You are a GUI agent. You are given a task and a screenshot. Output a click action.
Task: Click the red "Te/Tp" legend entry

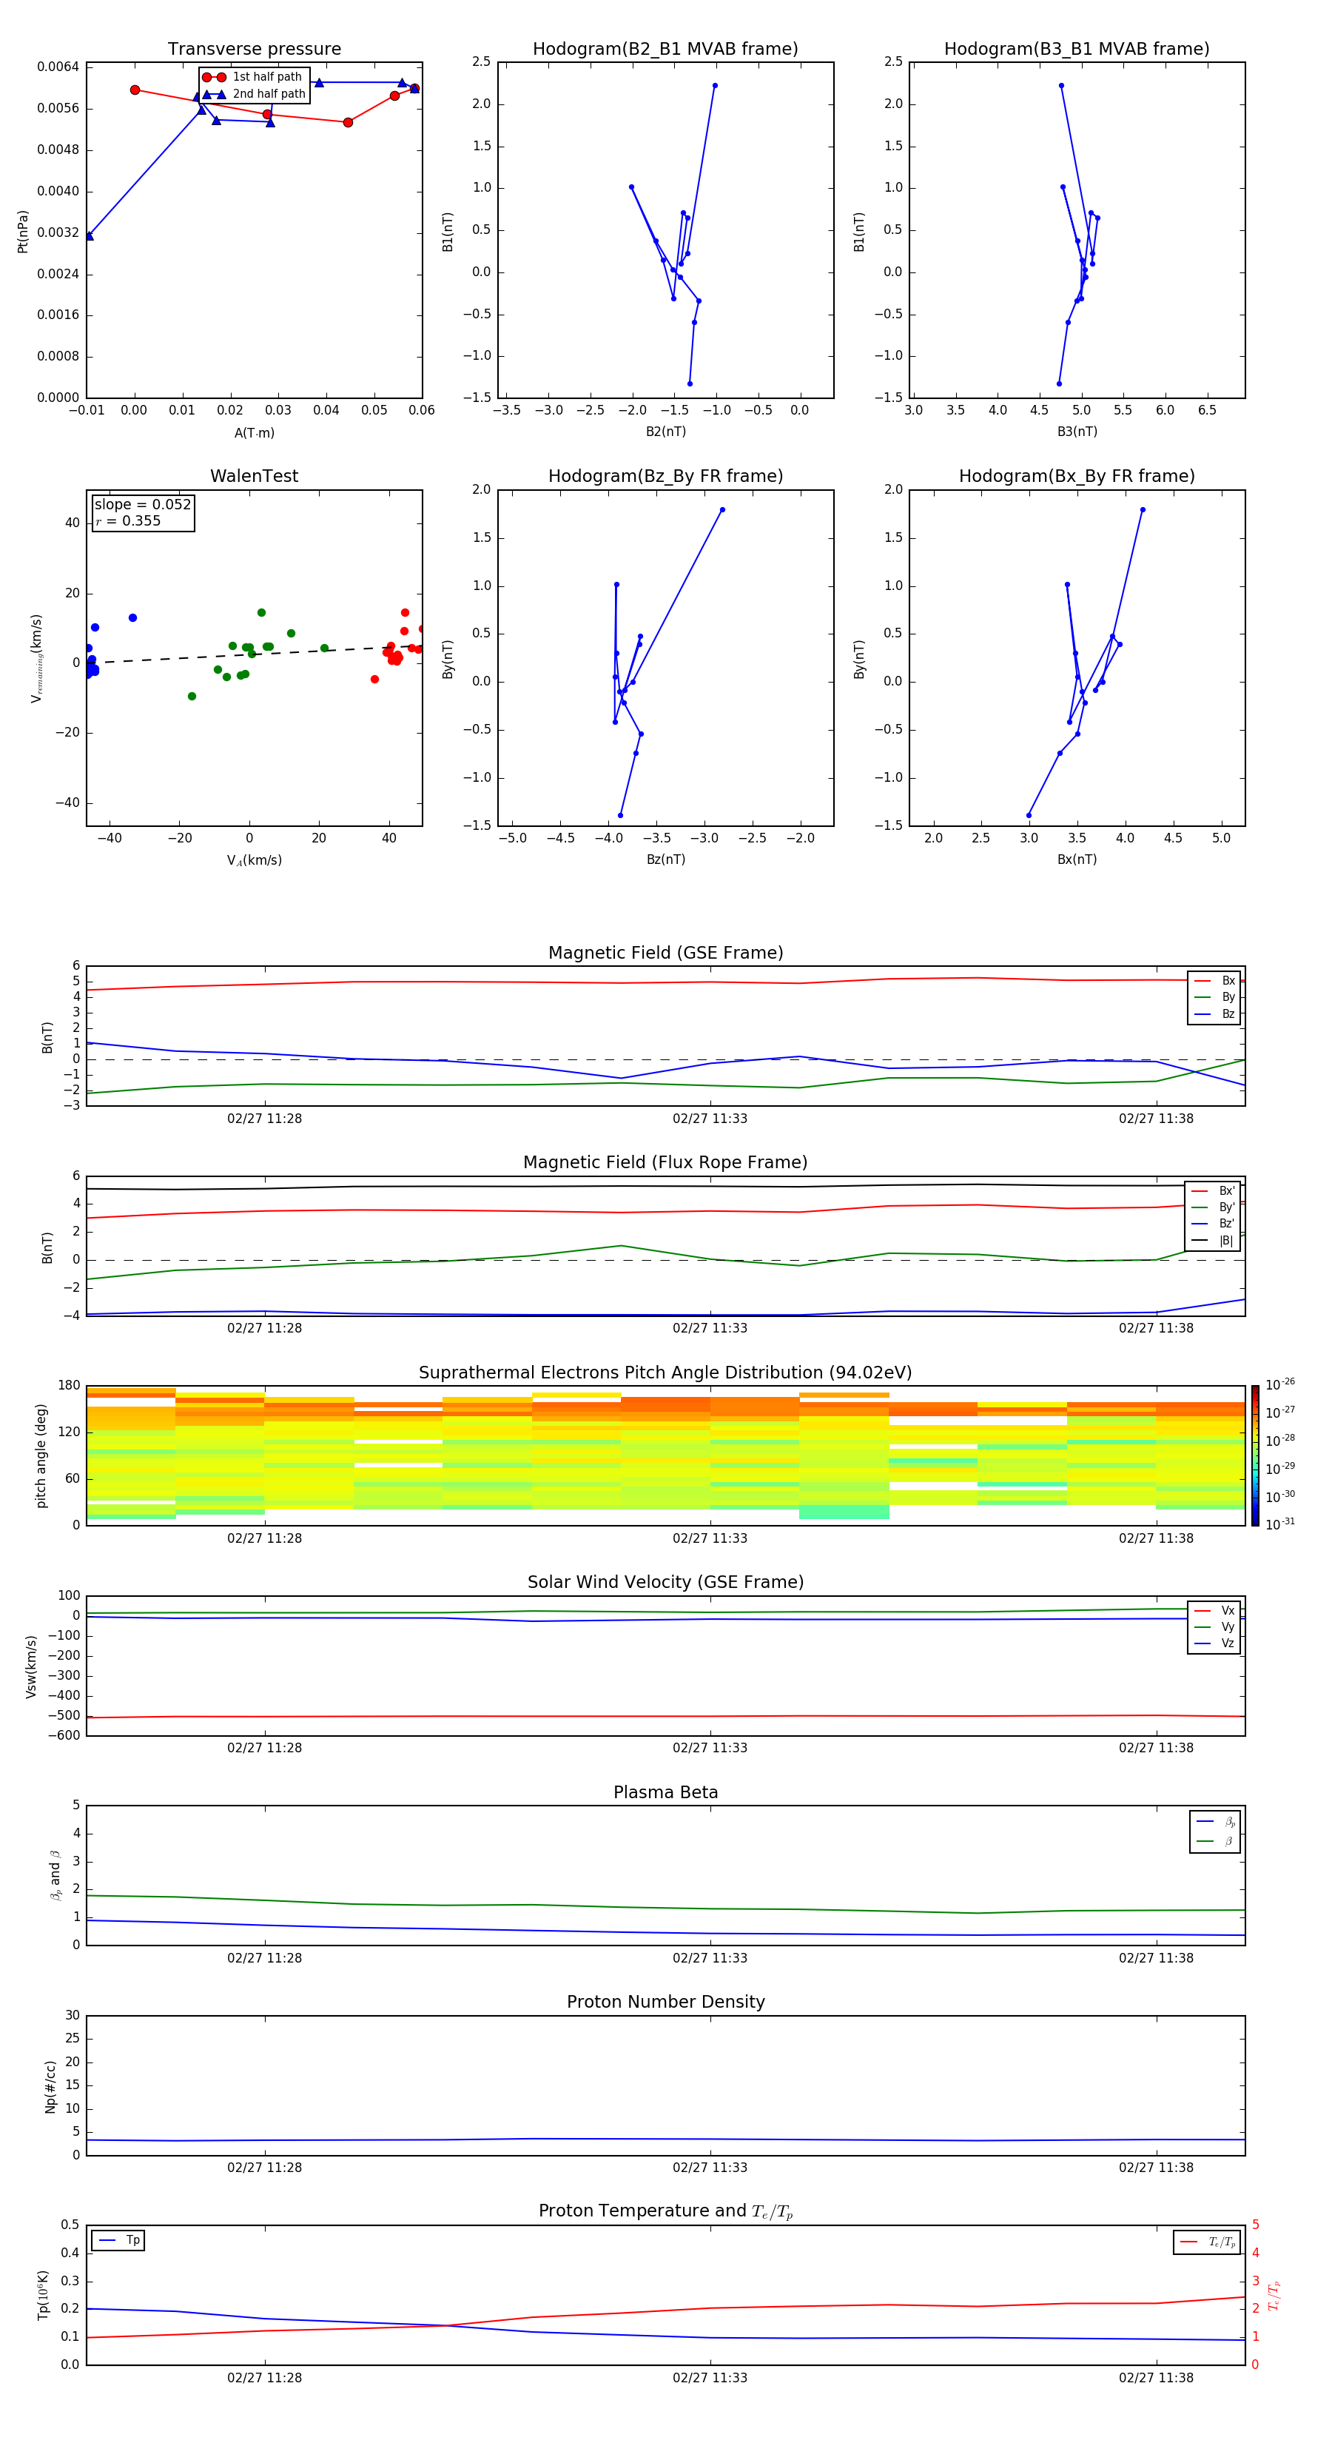1208,2242
